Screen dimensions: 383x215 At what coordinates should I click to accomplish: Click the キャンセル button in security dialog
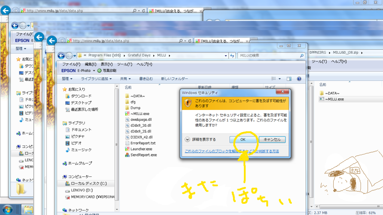pyautogui.click(x=272, y=139)
